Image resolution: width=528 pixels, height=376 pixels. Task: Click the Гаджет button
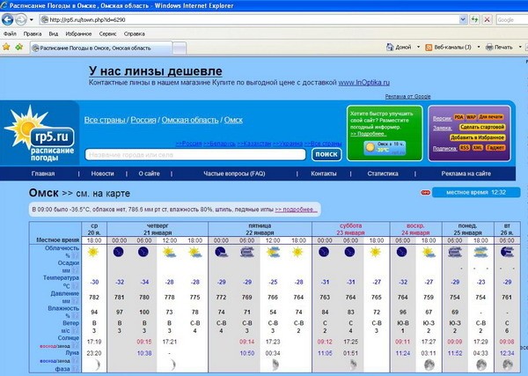click(495, 148)
